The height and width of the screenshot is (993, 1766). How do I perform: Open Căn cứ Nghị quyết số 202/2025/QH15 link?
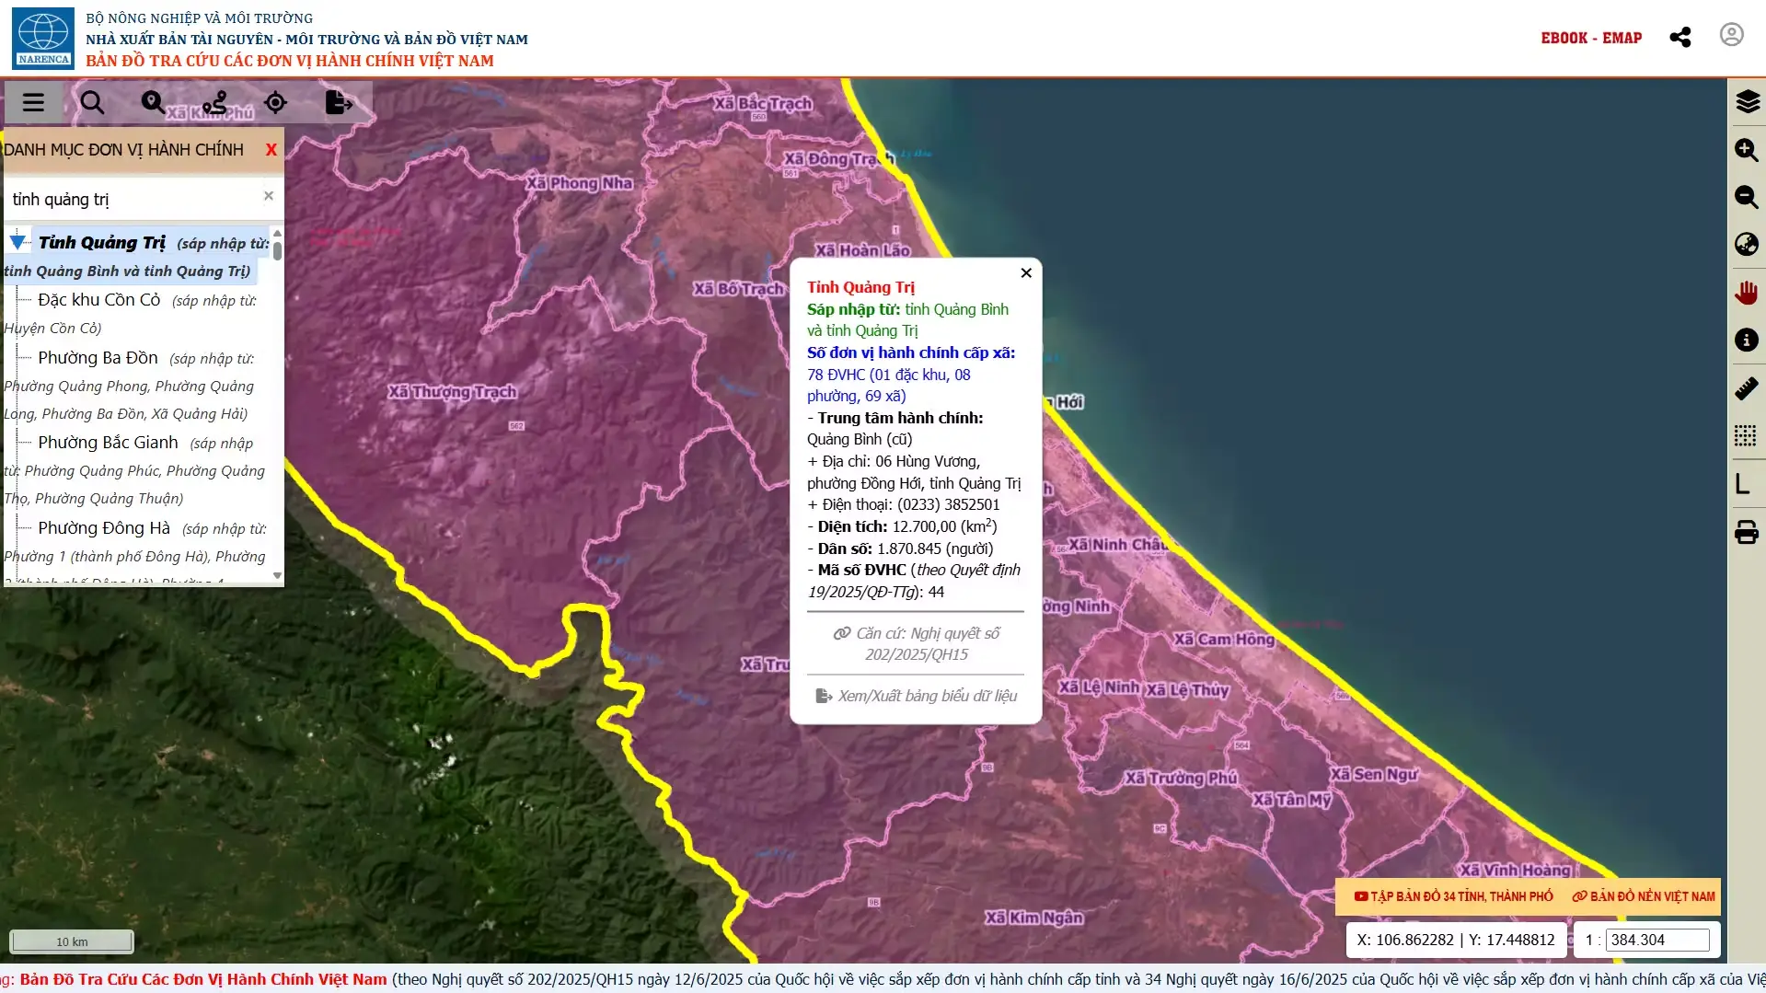pos(917,643)
